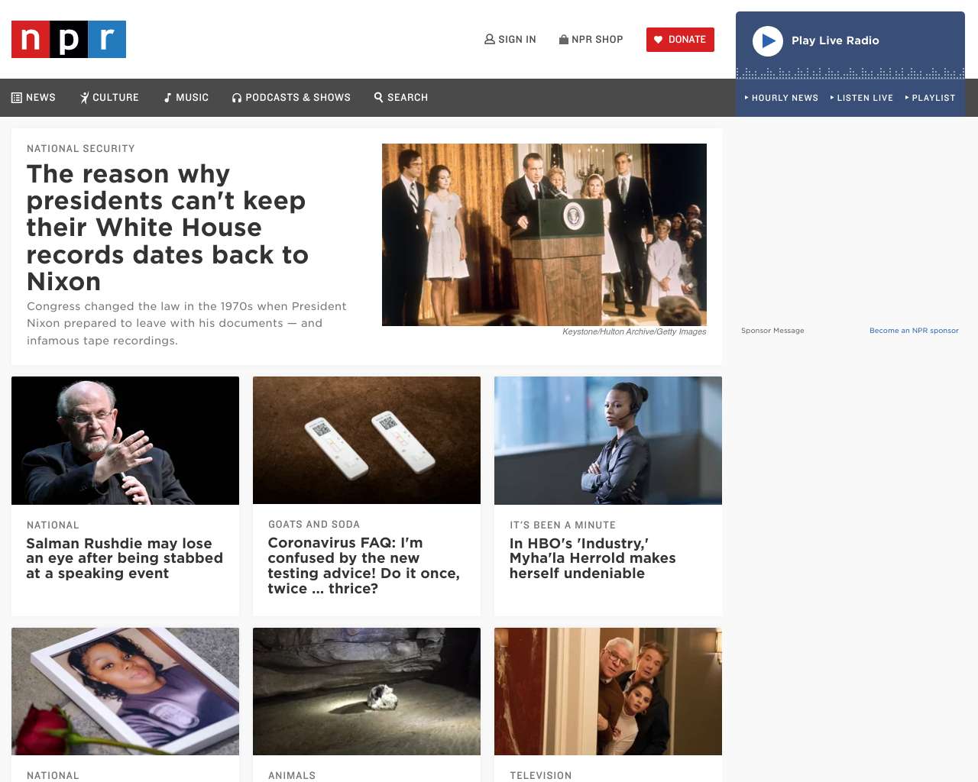Click the NPR logo
The width and height of the screenshot is (978, 782).
click(69, 39)
